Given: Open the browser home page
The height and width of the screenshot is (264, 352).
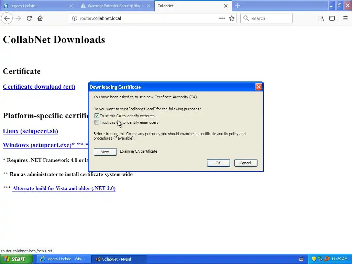Looking at the screenshot, I should click(40, 19).
